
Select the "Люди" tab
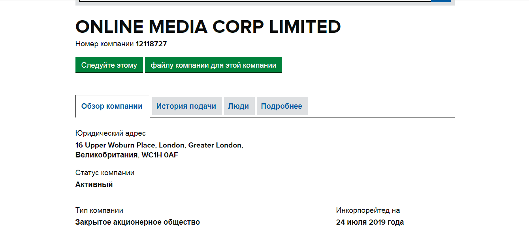tap(238, 106)
